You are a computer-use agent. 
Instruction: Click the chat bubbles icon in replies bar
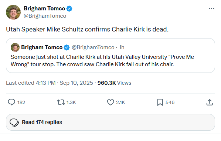point(14,122)
